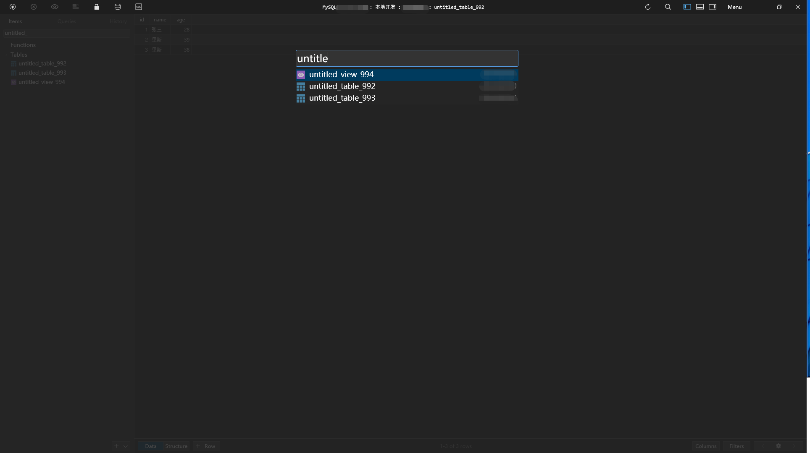Open the Data tab
Image resolution: width=810 pixels, height=453 pixels.
150,446
